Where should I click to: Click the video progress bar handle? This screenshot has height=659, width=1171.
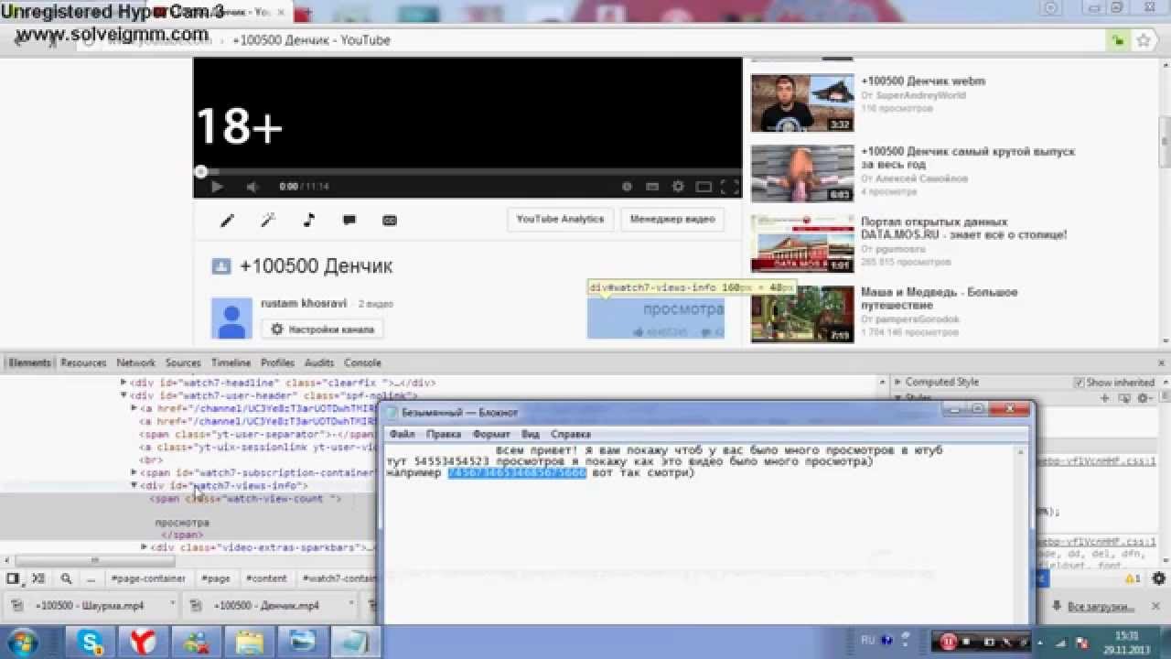click(x=200, y=171)
